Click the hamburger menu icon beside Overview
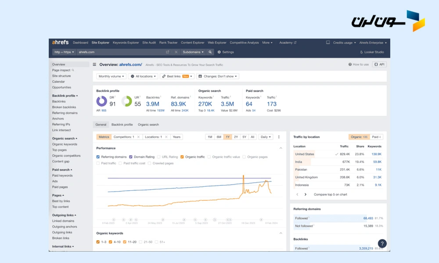 pyautogui.click(x=94, y=64)
